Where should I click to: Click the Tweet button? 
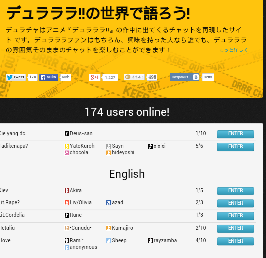pyautogui.click(x=16, y=77)
